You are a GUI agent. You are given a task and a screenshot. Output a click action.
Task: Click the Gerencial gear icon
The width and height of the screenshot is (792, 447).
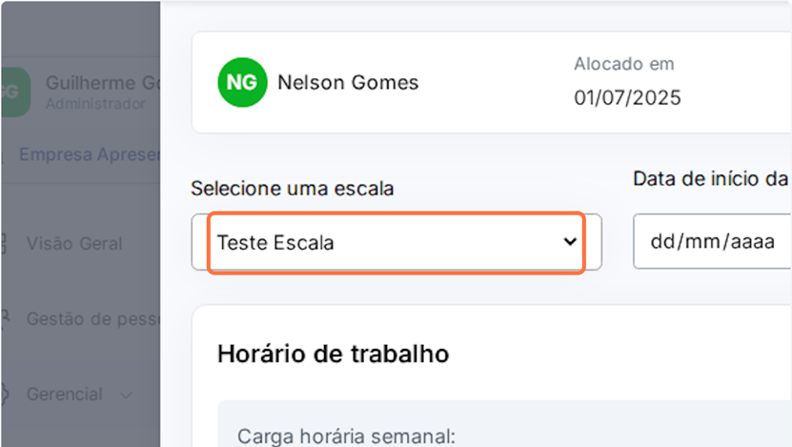click(6, 394)
